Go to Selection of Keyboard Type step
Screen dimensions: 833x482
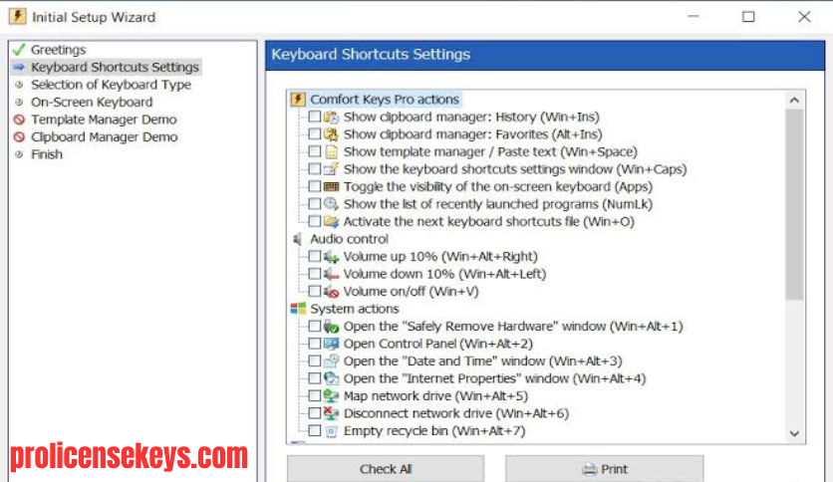[x=111, y=85]
